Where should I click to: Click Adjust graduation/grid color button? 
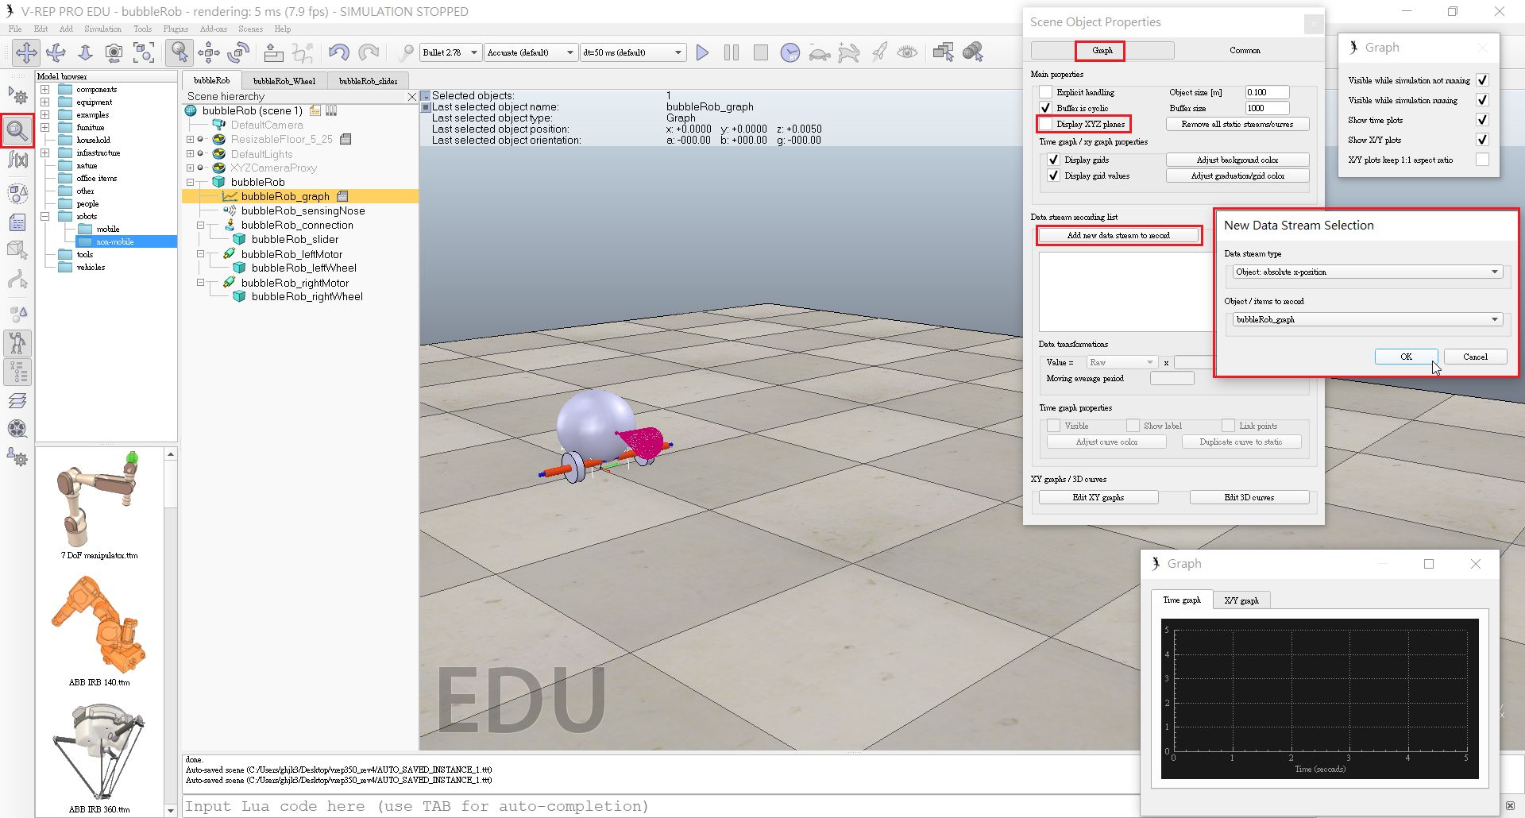(x=1237, y=176)
